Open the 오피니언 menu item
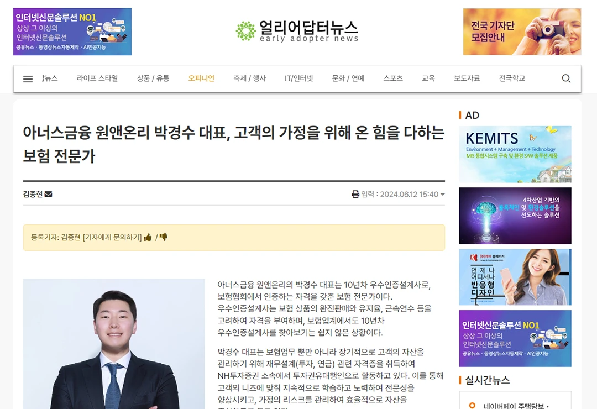Screen dimensions: 597x409 [x=201, y=78]
